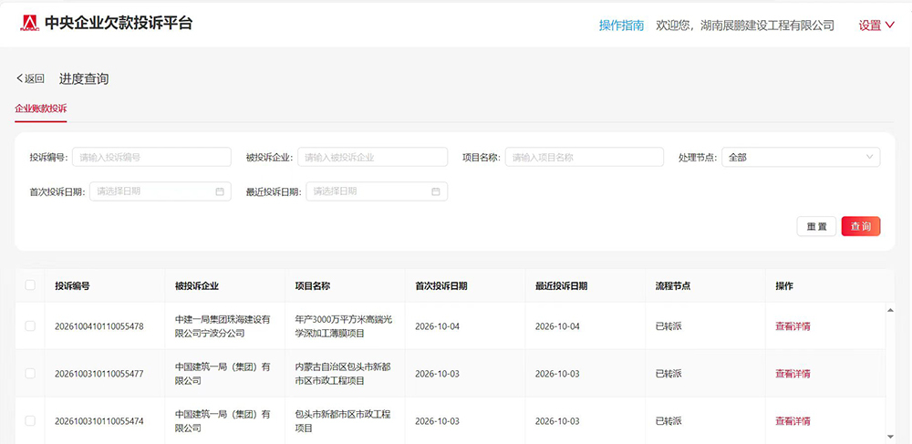Click the back arrow chevron next to 返回
The height and width of the screenshot is (444, 912).
coord(19,78)
